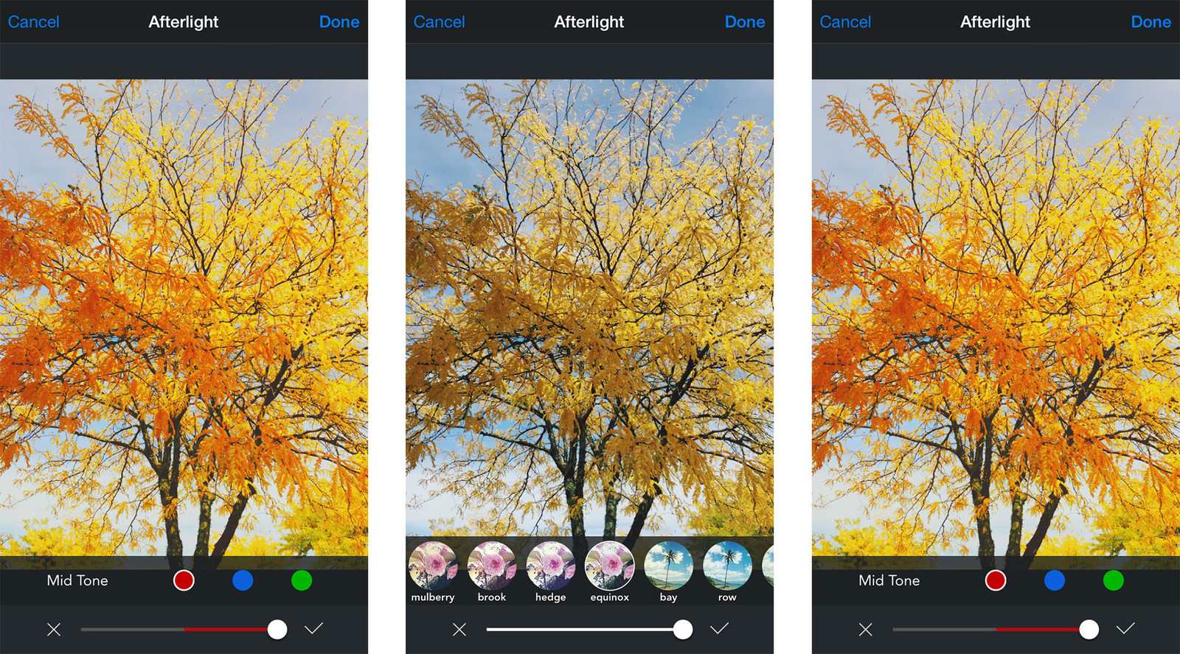
Task: Tap Done in the right Afterlight screen
Action: pos(1151,22)
